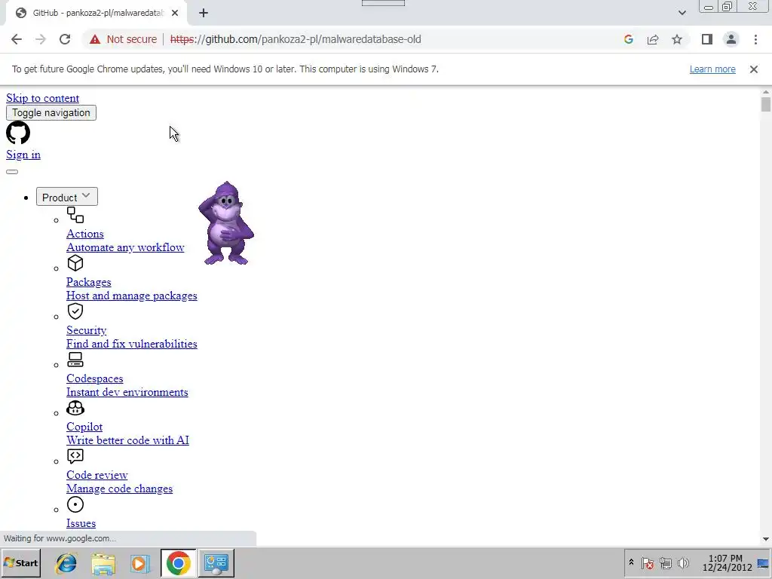Screen dimensions: 772x579
Task: Reload the page
Action: [x=65, y=39]
